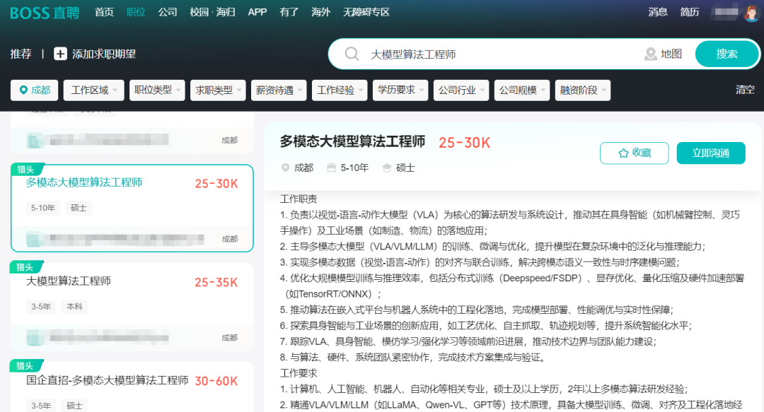Expand the 融资阶段 dropdown

click(582, 90)
